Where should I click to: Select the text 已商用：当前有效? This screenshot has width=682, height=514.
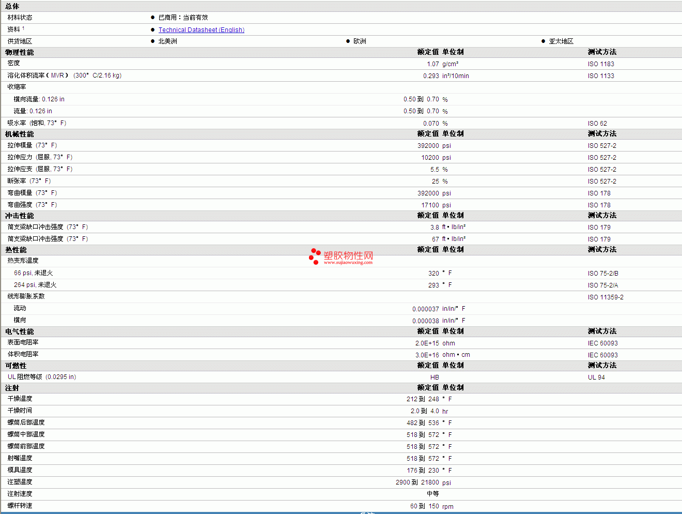183,18
